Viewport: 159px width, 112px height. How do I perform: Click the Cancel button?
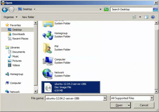click(x=144, y=105)
